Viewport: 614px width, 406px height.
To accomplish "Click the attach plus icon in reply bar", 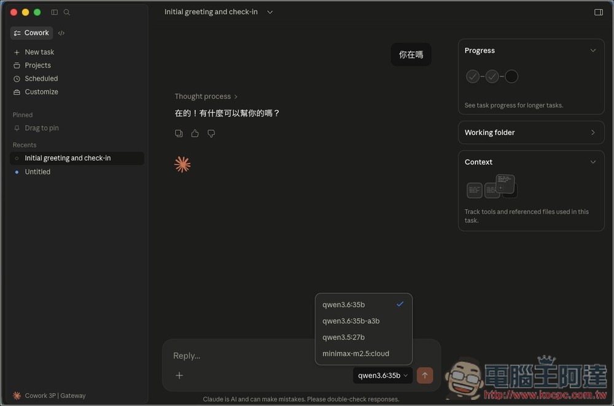I will (179, 375).
